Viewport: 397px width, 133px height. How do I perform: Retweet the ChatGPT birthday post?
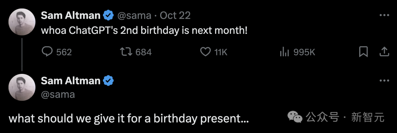coord(125,52)
